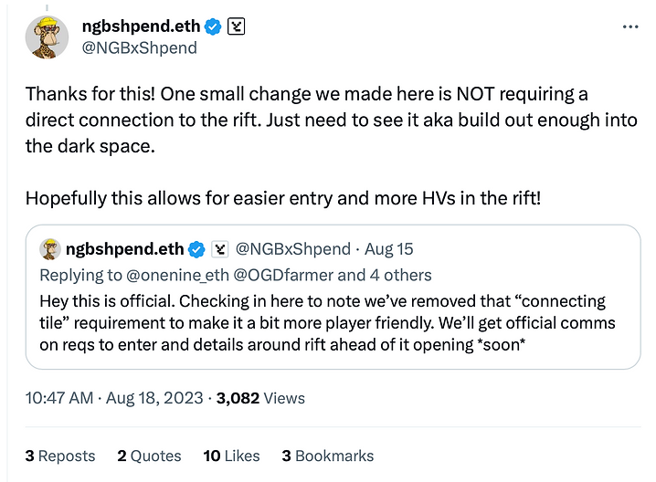Open the three-dots more options menu

pos(630,26)
